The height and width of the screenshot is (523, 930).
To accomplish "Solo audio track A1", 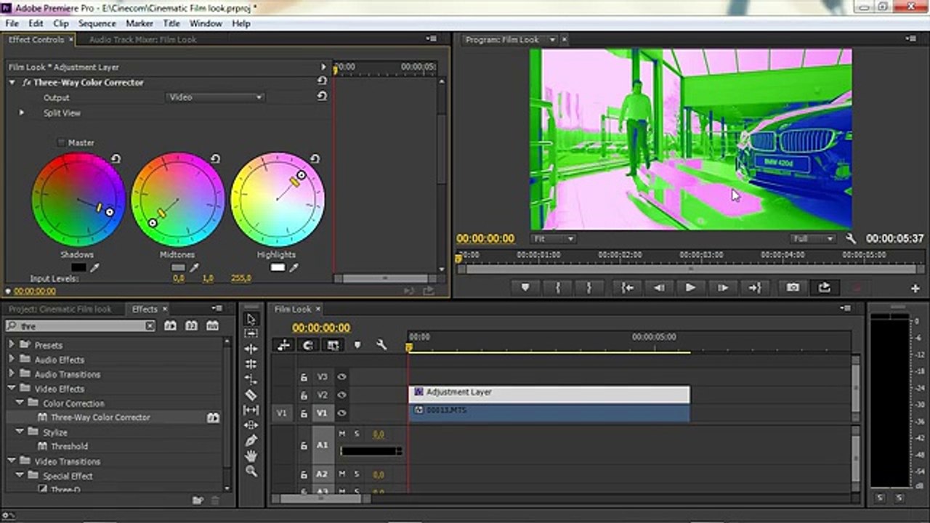I will point(357,434).
